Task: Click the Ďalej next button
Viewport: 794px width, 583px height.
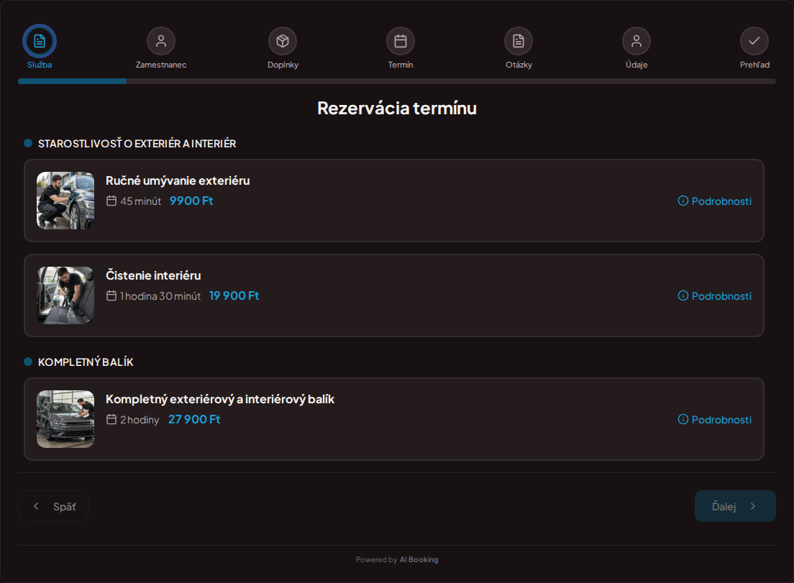Action: [735, 506]
